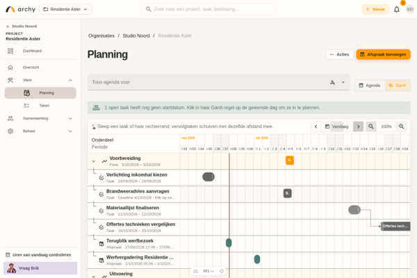Viewport: 417px width, 278px height.
Task: Open the Toon agenda voor dropdown arrow
Action: (343, 82)
